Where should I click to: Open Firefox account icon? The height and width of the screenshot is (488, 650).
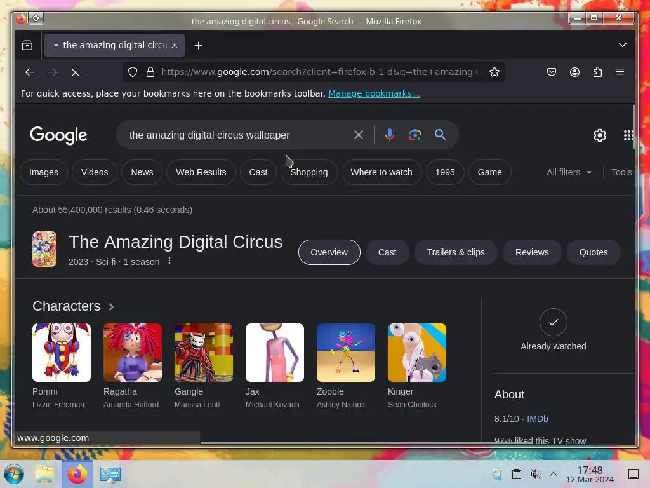coord(574,72)
